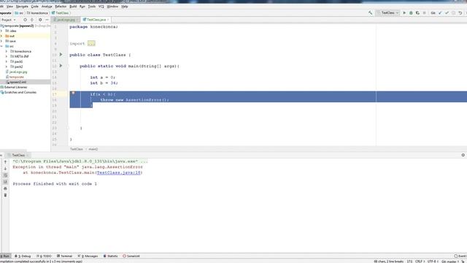The width and height of the screenshot is (467, 263).
Task: Clear console with trash icon
Action: click(5, 195)
